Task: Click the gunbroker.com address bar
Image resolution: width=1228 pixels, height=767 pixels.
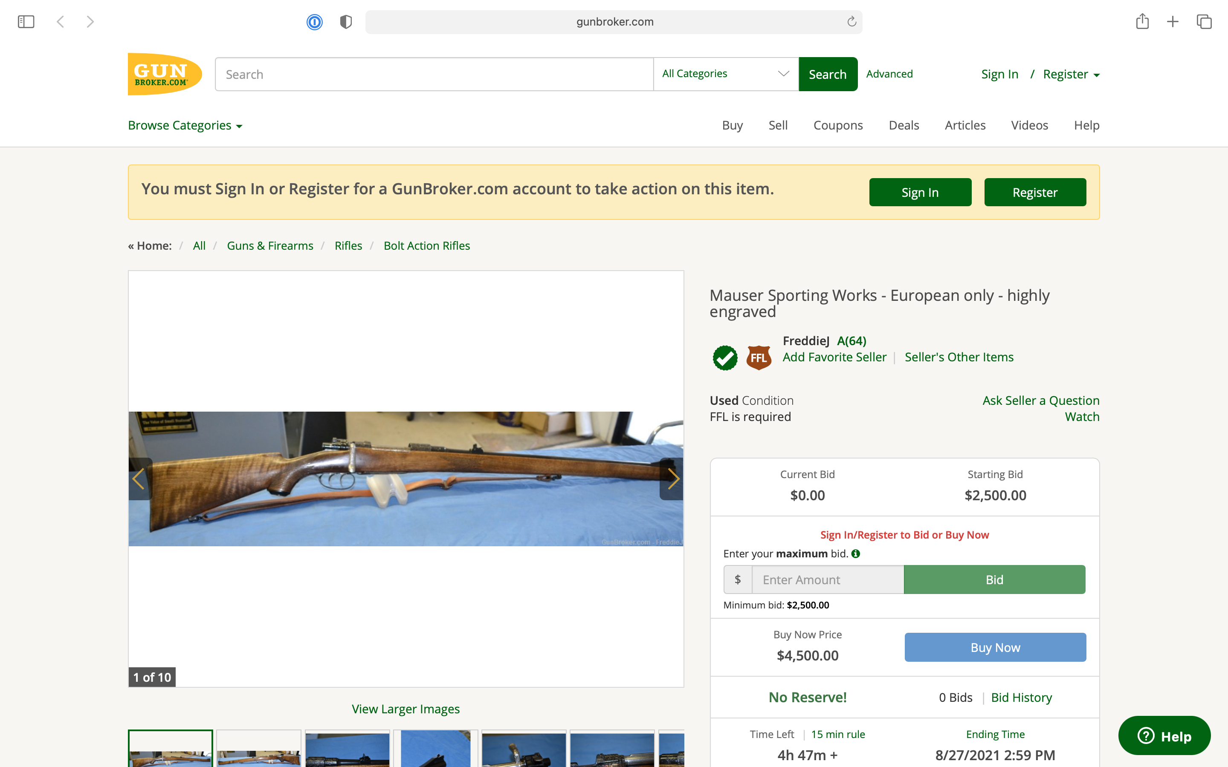Action: (x=614, y=22)
